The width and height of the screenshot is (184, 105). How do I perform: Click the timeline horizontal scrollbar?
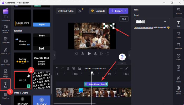pos(74,104)
